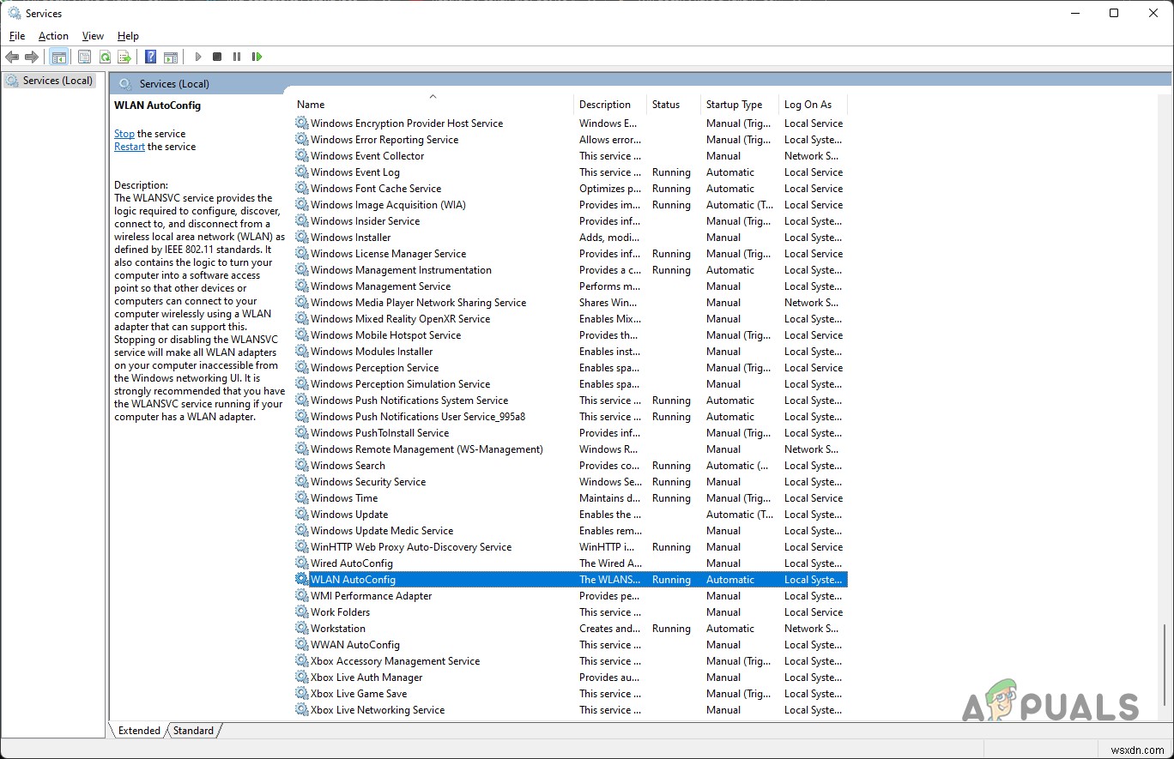Restart the service using the restart icon

[257, 57]
